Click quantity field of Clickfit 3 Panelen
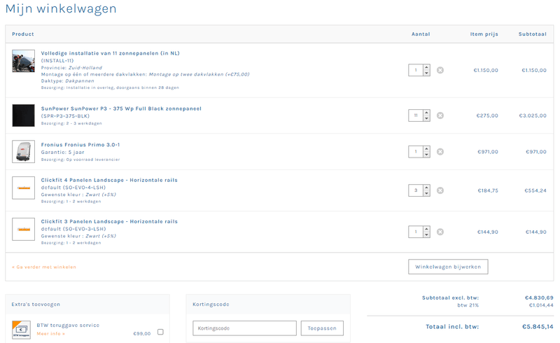The width and height of the screenshot is (560, 343). point(416,232)
